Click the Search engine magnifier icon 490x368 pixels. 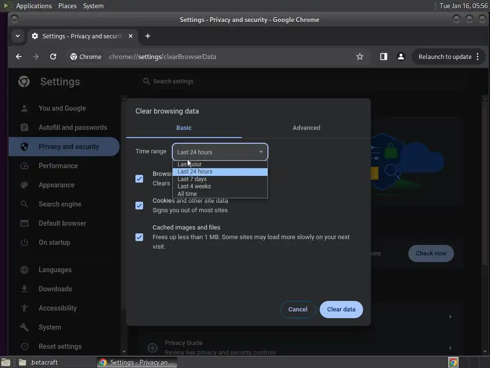pos(24,204)
